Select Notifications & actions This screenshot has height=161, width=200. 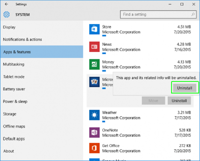tap(23, 39)
